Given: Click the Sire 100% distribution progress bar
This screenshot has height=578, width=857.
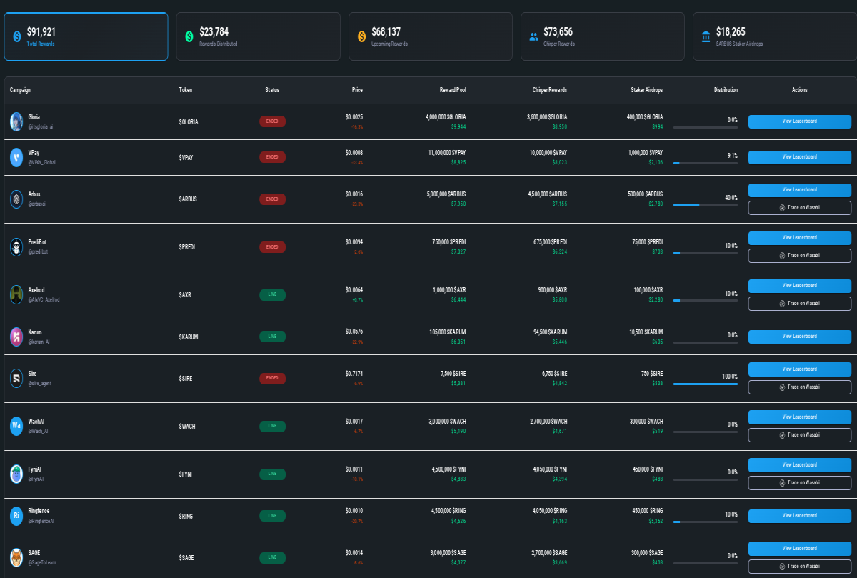Looking at the screenshot, I should pos(705,384).
